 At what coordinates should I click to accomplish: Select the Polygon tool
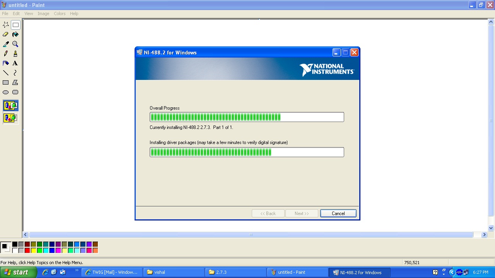click(15, 83)
